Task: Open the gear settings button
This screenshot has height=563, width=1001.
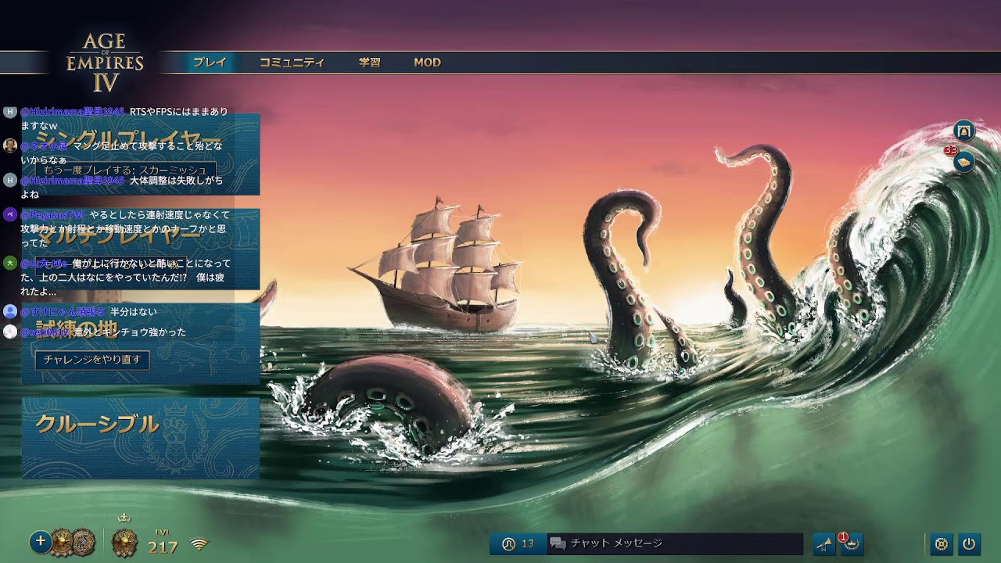Action: coord(942,543)
